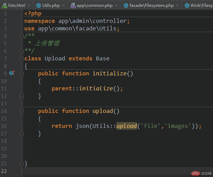Close the Utils.php tab
Viewport: 213px width, 177px height.
(62, 5)
